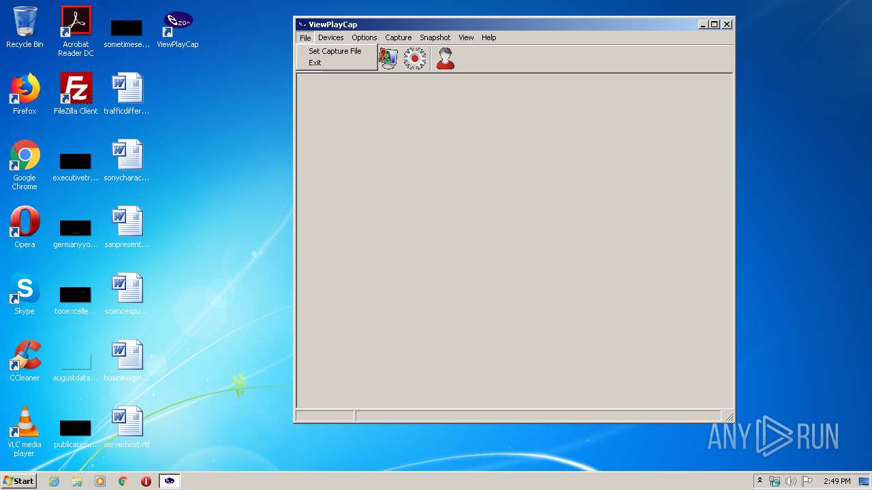Open the Capture menu

399,37
